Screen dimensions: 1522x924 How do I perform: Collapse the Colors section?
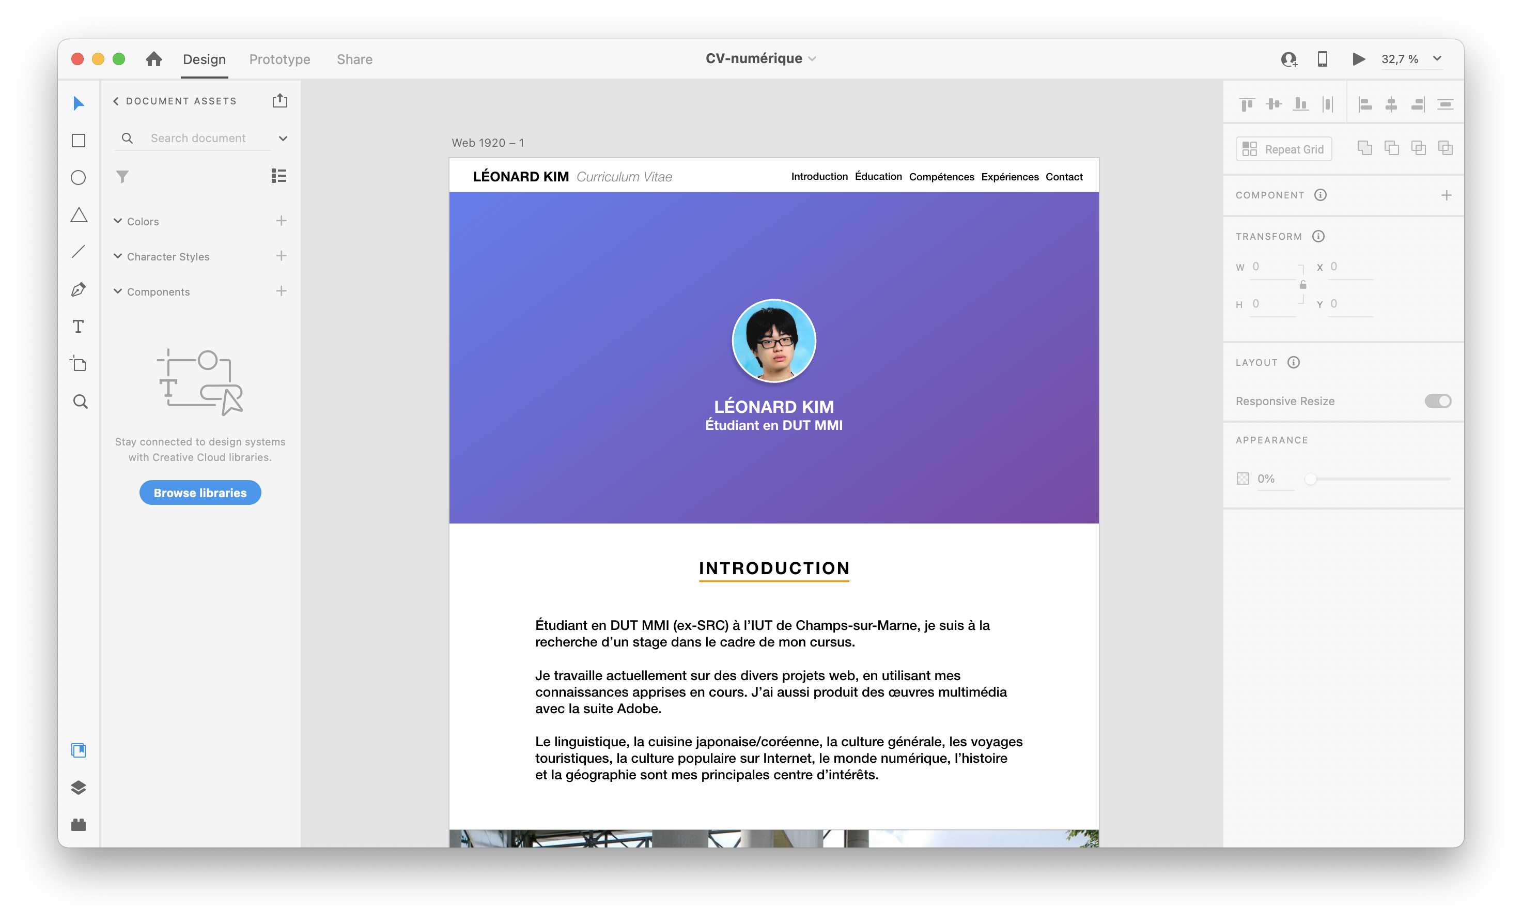(118, 221)
